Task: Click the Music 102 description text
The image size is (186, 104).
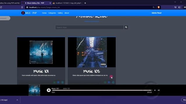Action: pos(90,75)
